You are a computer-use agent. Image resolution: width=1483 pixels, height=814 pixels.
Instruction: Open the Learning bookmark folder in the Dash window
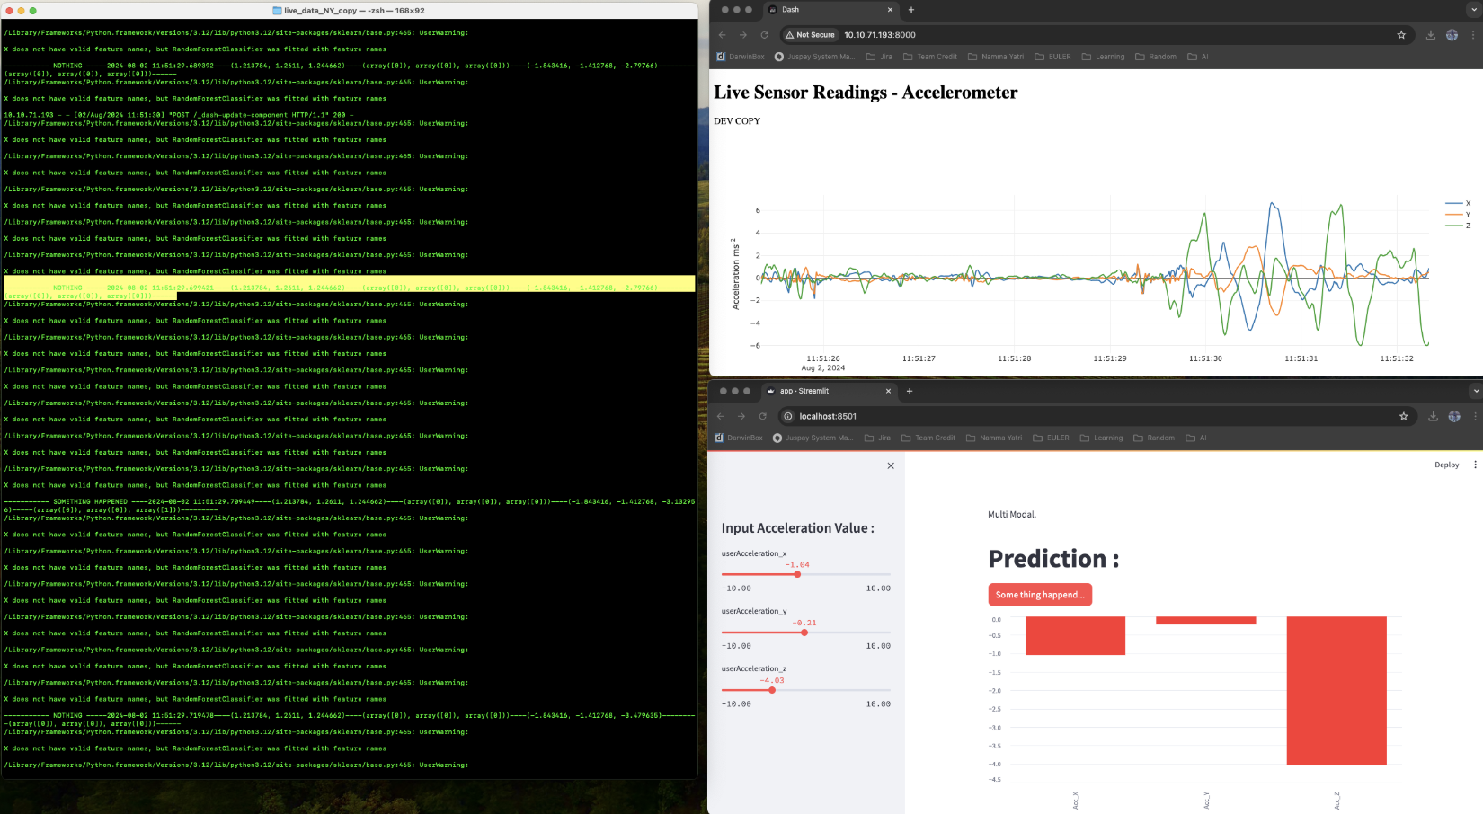coord(1103,57)
